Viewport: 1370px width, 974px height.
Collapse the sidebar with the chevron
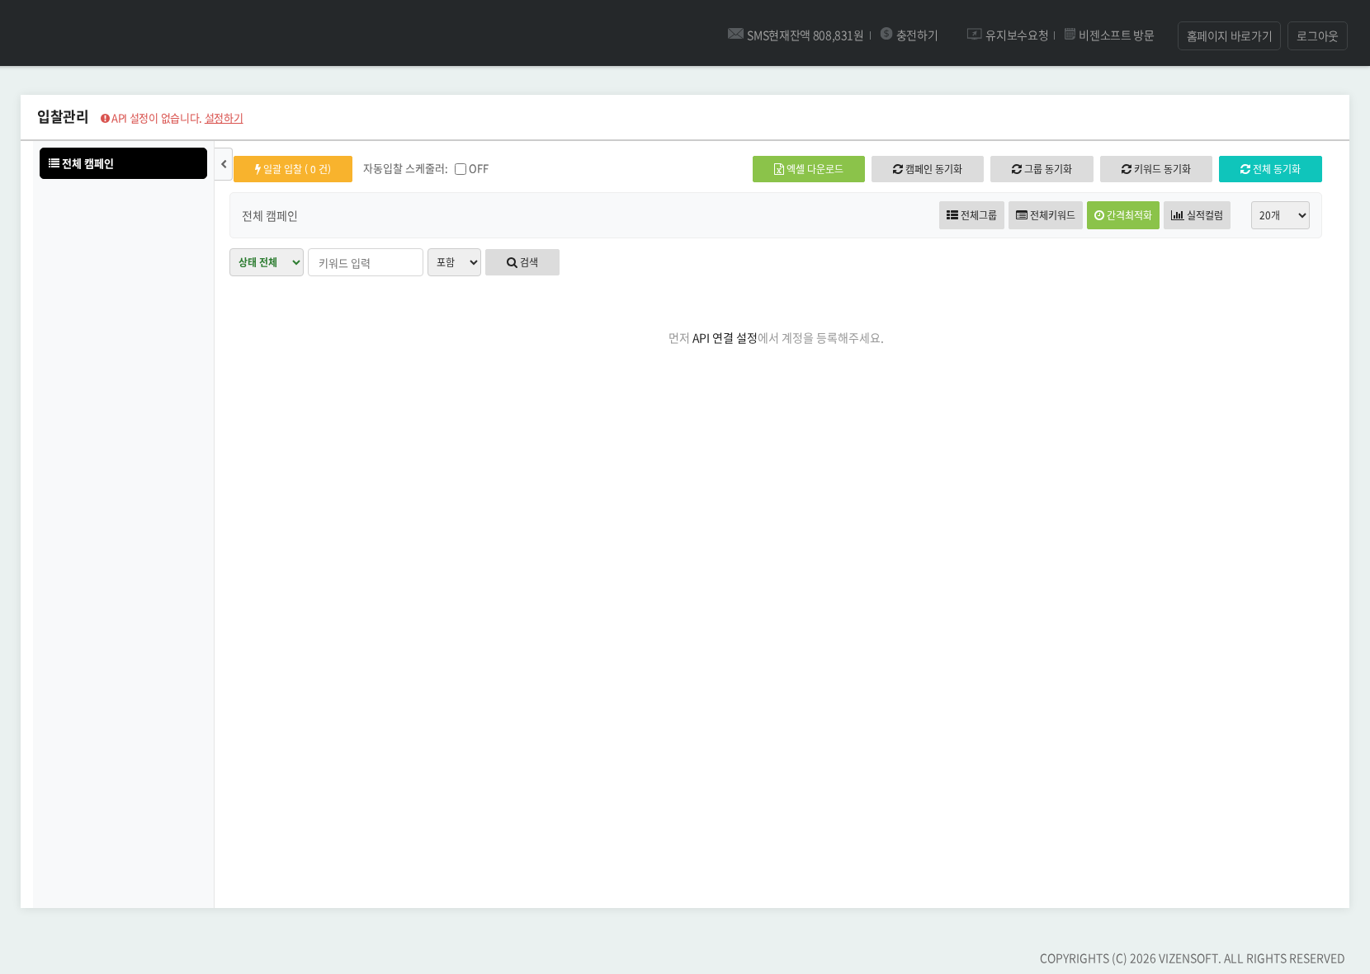tap(224, 164)
